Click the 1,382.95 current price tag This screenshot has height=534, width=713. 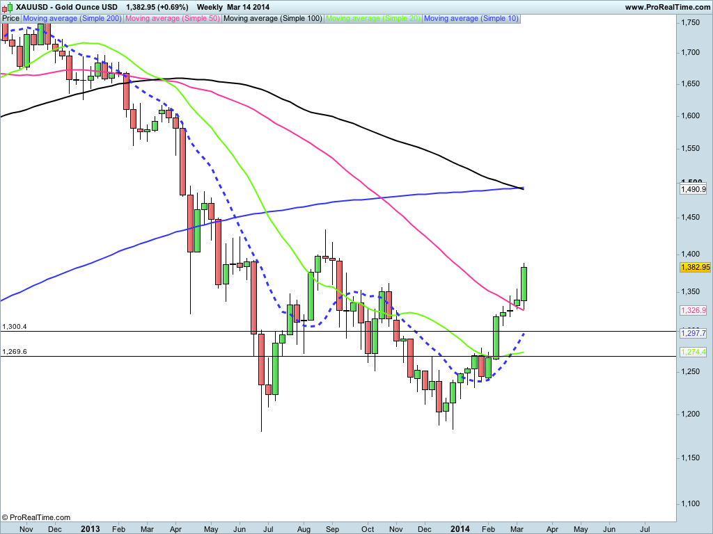click(x=695, y=267)
